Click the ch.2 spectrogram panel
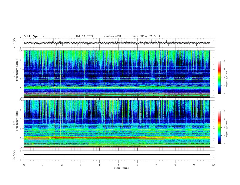This screenshot has height=185, width=240. tap(117, 124)
